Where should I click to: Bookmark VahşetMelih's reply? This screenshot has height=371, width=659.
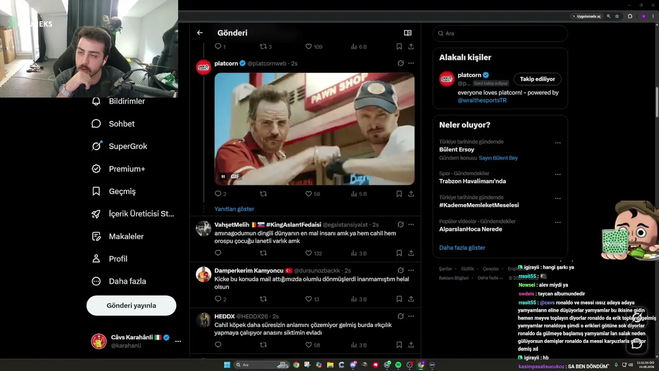click(x=399, y=254)
